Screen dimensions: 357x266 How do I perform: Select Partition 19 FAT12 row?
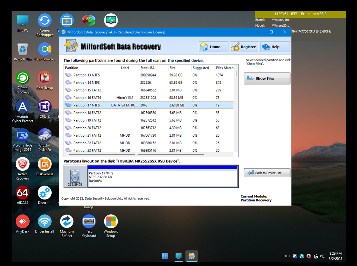coord(149,120)
